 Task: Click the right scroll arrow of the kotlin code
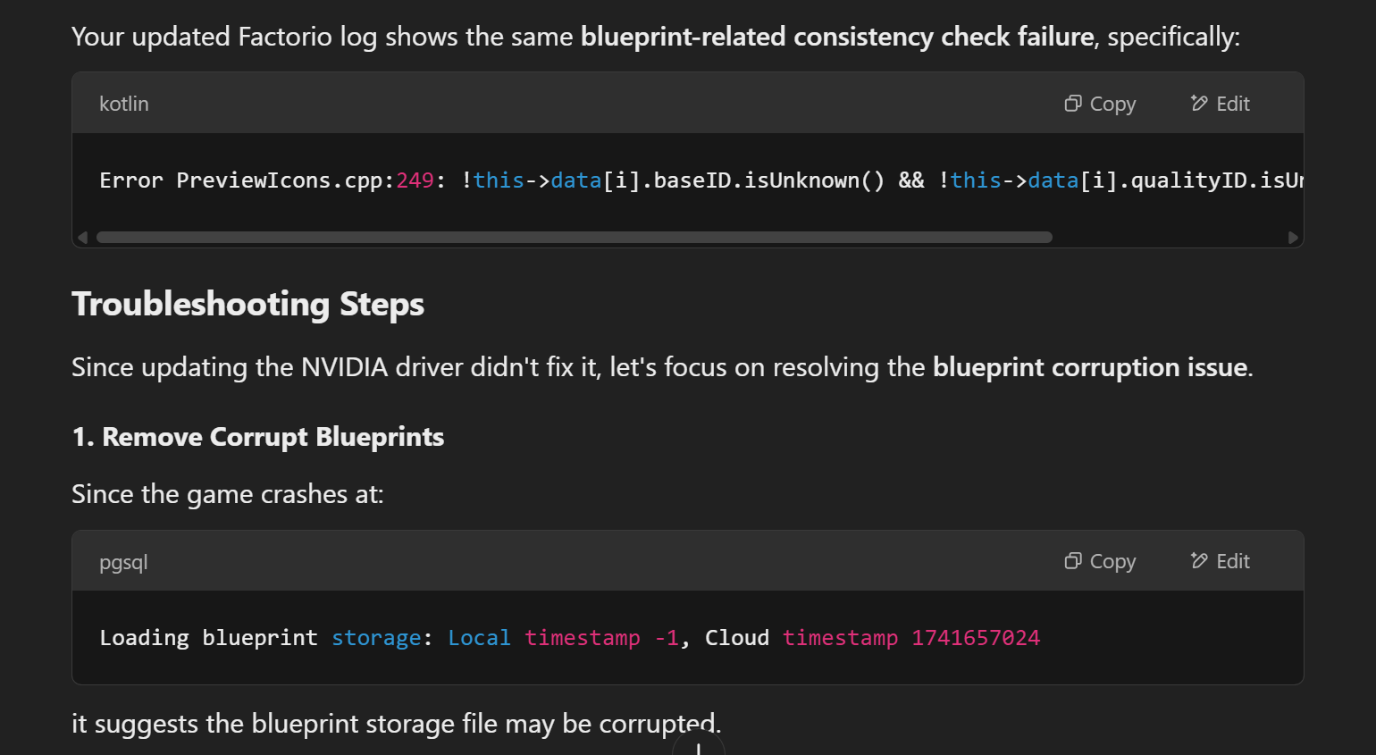[1292, 238]
